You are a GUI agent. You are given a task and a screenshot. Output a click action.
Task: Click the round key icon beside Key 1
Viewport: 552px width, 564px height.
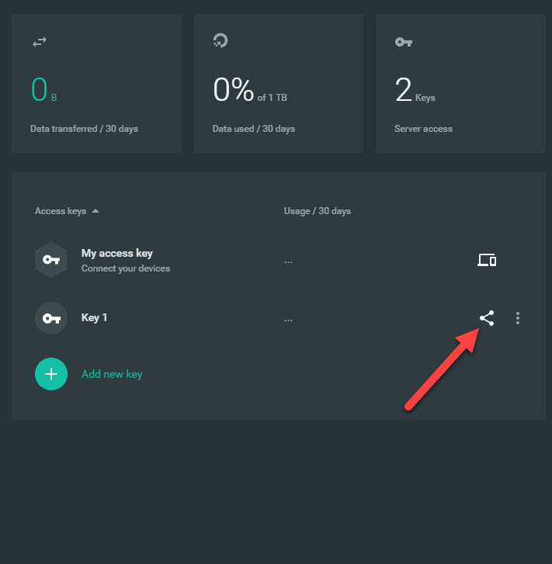(x=51, y=318)
